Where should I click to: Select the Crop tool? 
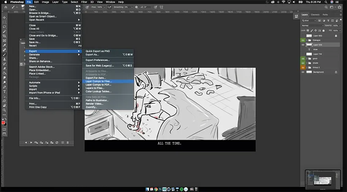[x=4, y=36]
